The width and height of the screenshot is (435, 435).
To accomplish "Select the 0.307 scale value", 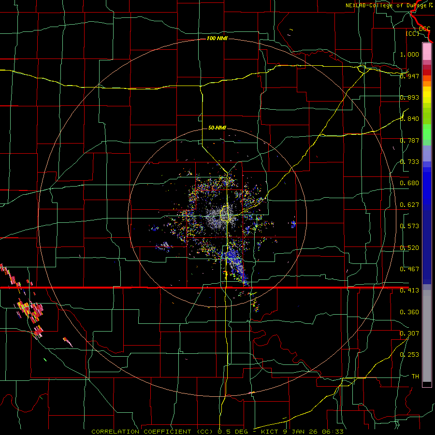I will tap(409, 333).
